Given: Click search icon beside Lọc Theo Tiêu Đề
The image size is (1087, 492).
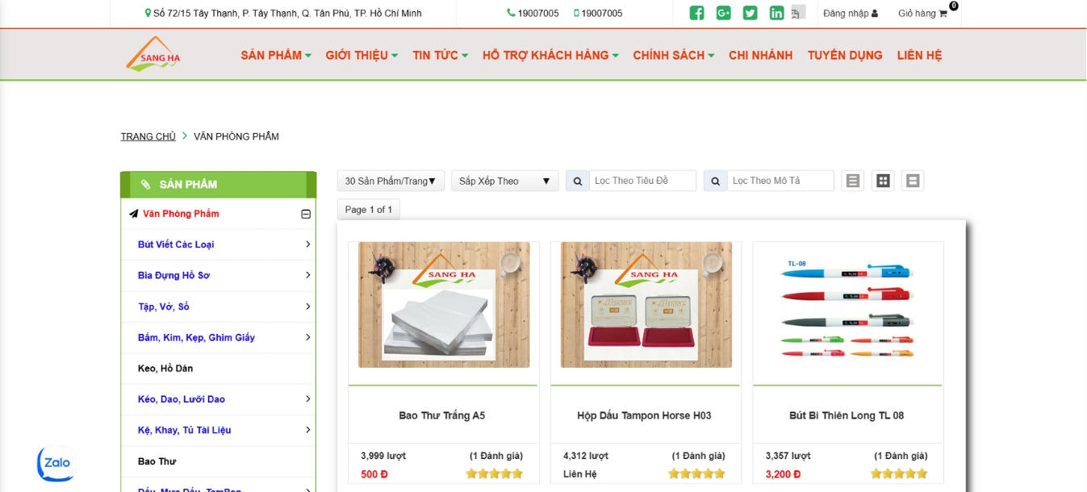Looking at the screenshot, I should 577,181.
